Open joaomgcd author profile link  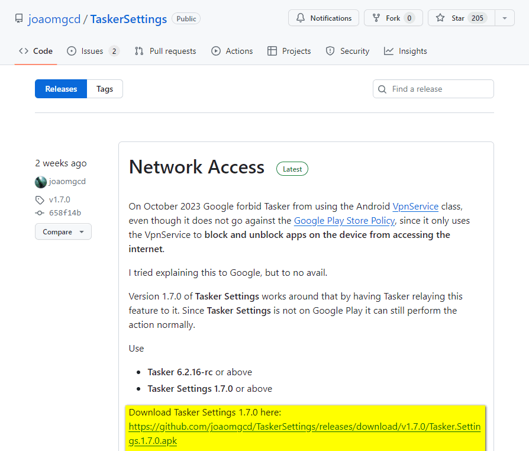pyautogui.click(x=67, y=181)
